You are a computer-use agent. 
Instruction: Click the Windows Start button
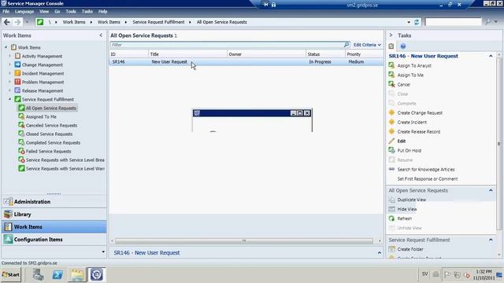(10, 274)
